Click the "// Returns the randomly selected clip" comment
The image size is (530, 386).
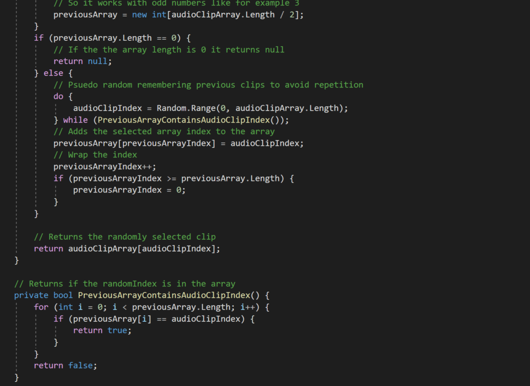(x=125, y=237)
